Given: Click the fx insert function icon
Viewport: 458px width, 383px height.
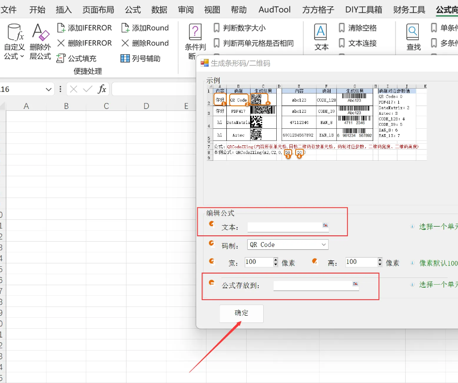Looking at the screenshot, I should click(x=102, y=89).
